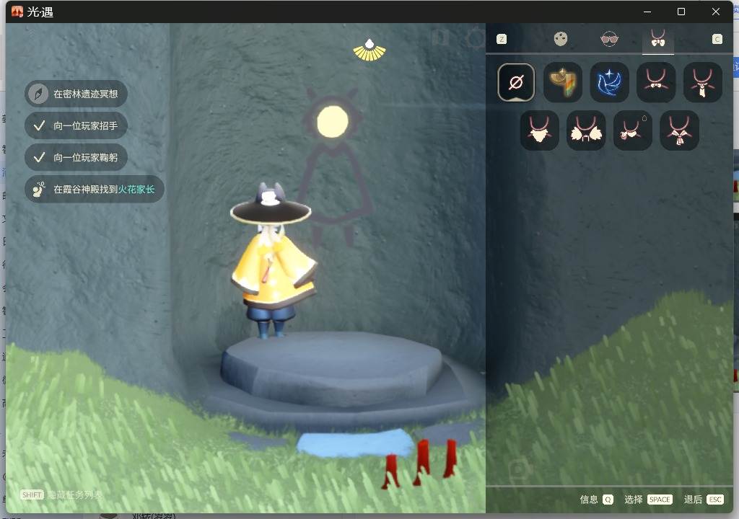The height and width of the screenshot is (519, 739).
Task: Click the glowing sun spirit mural
Action: [333, 122]
